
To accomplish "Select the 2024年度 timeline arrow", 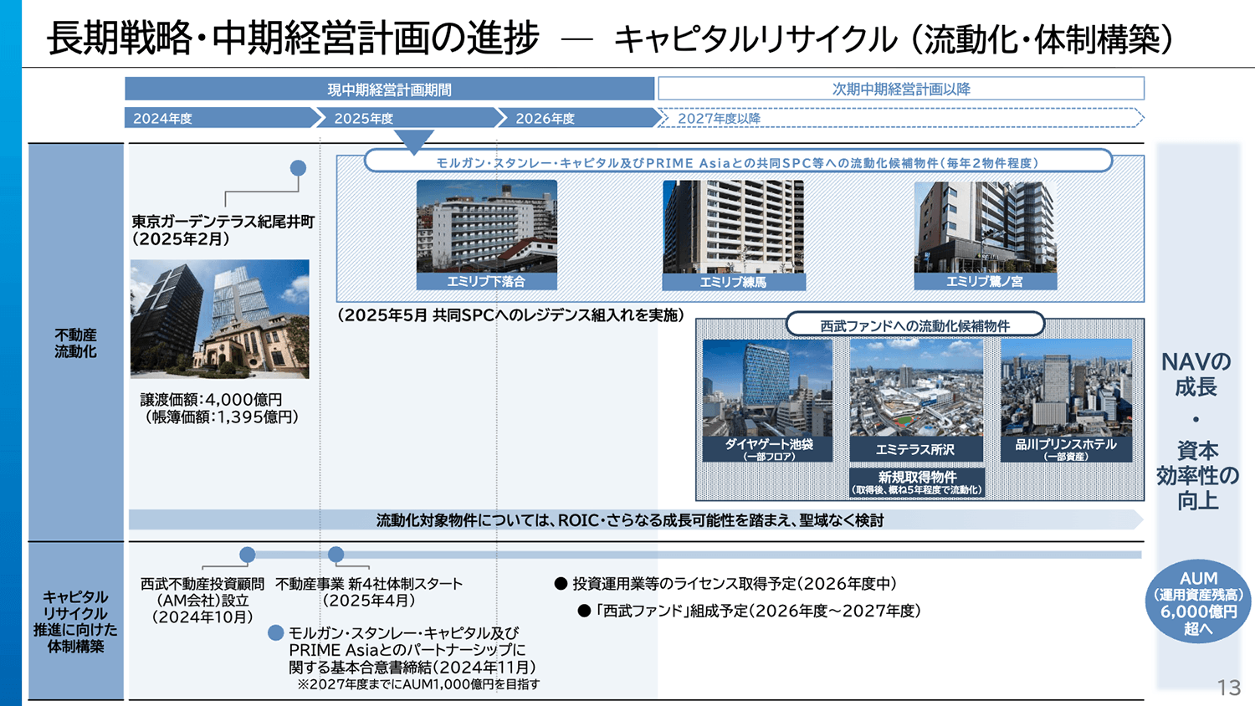I will (x=224, y=118).
